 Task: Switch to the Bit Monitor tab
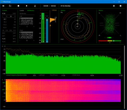tap(31, 10)
